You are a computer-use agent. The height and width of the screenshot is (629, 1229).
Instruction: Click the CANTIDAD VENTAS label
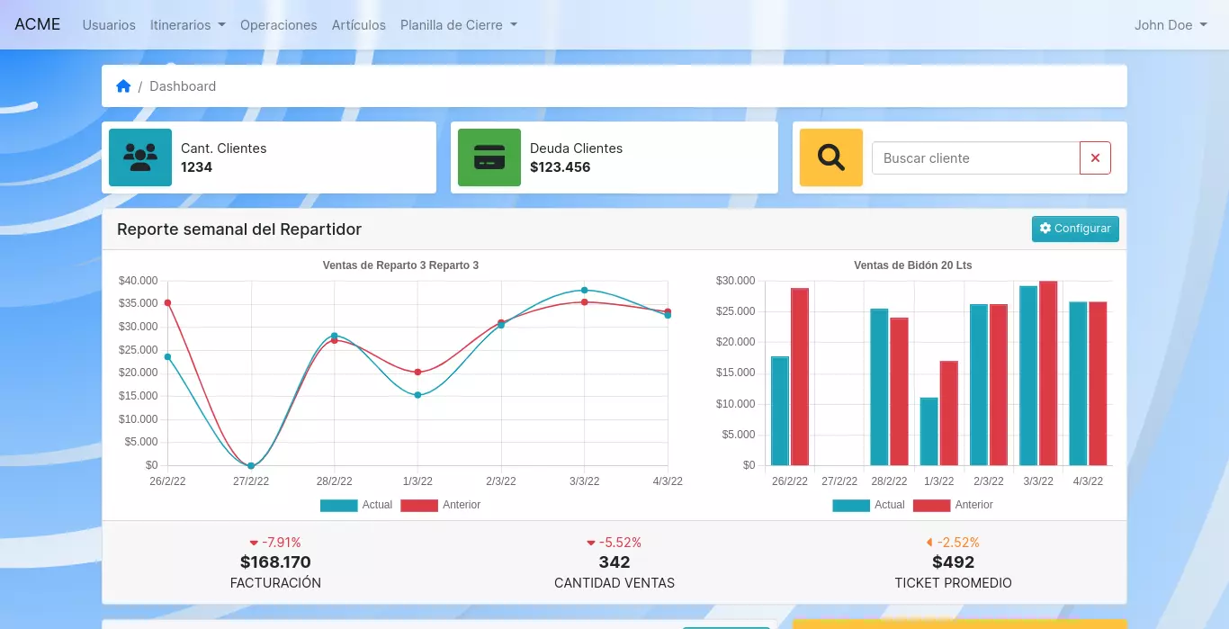[614, 583]
